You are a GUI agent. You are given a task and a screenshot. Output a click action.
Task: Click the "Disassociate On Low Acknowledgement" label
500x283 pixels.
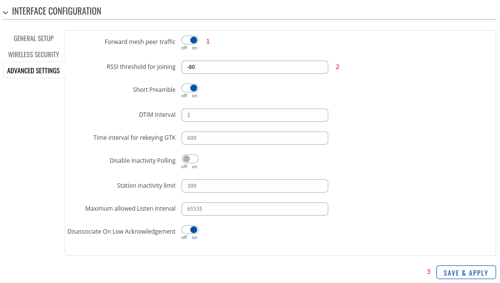[x=121, y=231]
